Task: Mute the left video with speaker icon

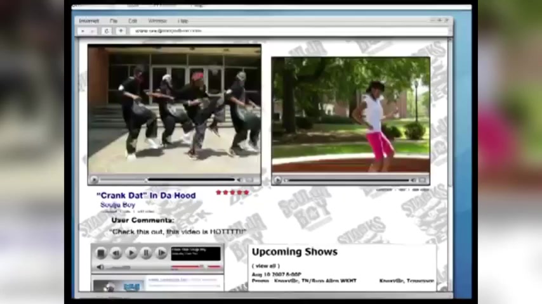Action: 239,180
